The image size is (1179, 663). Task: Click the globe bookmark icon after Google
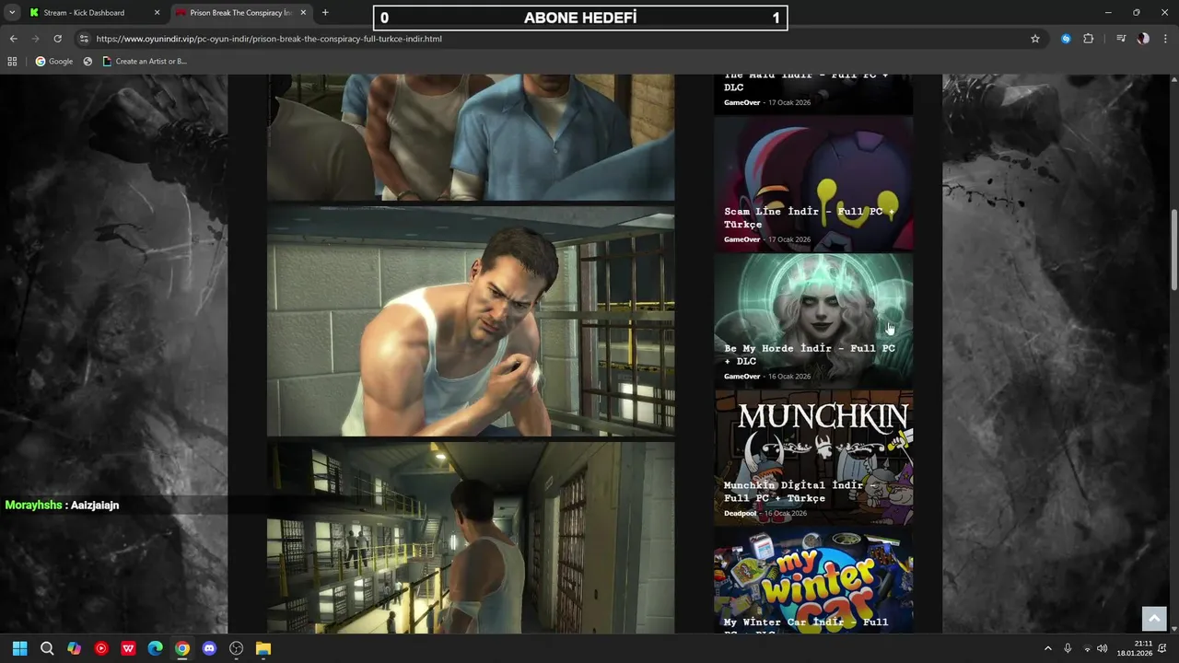tap(88, 62)
